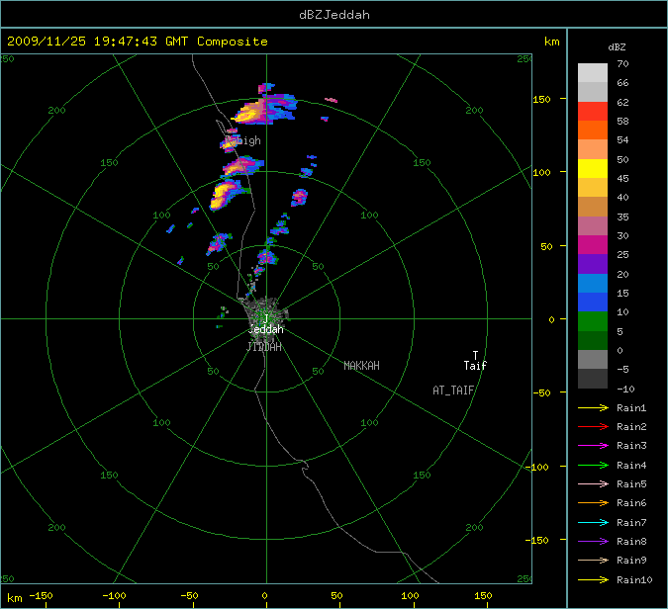
Task: Click the light gray 66-70 dBZ swatch
Action: 593,73
